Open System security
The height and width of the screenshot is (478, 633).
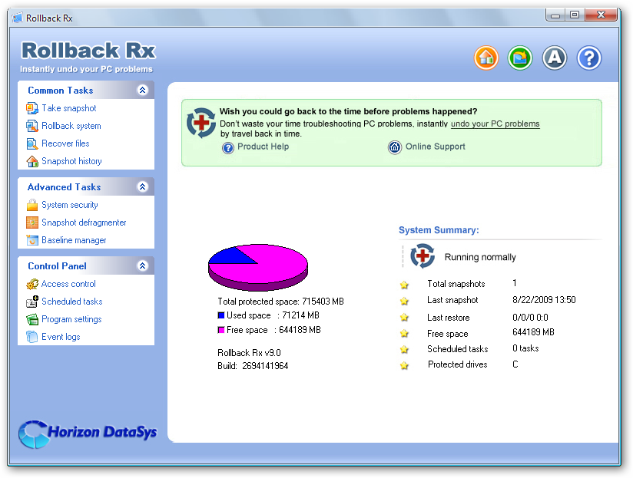(69, 205)
